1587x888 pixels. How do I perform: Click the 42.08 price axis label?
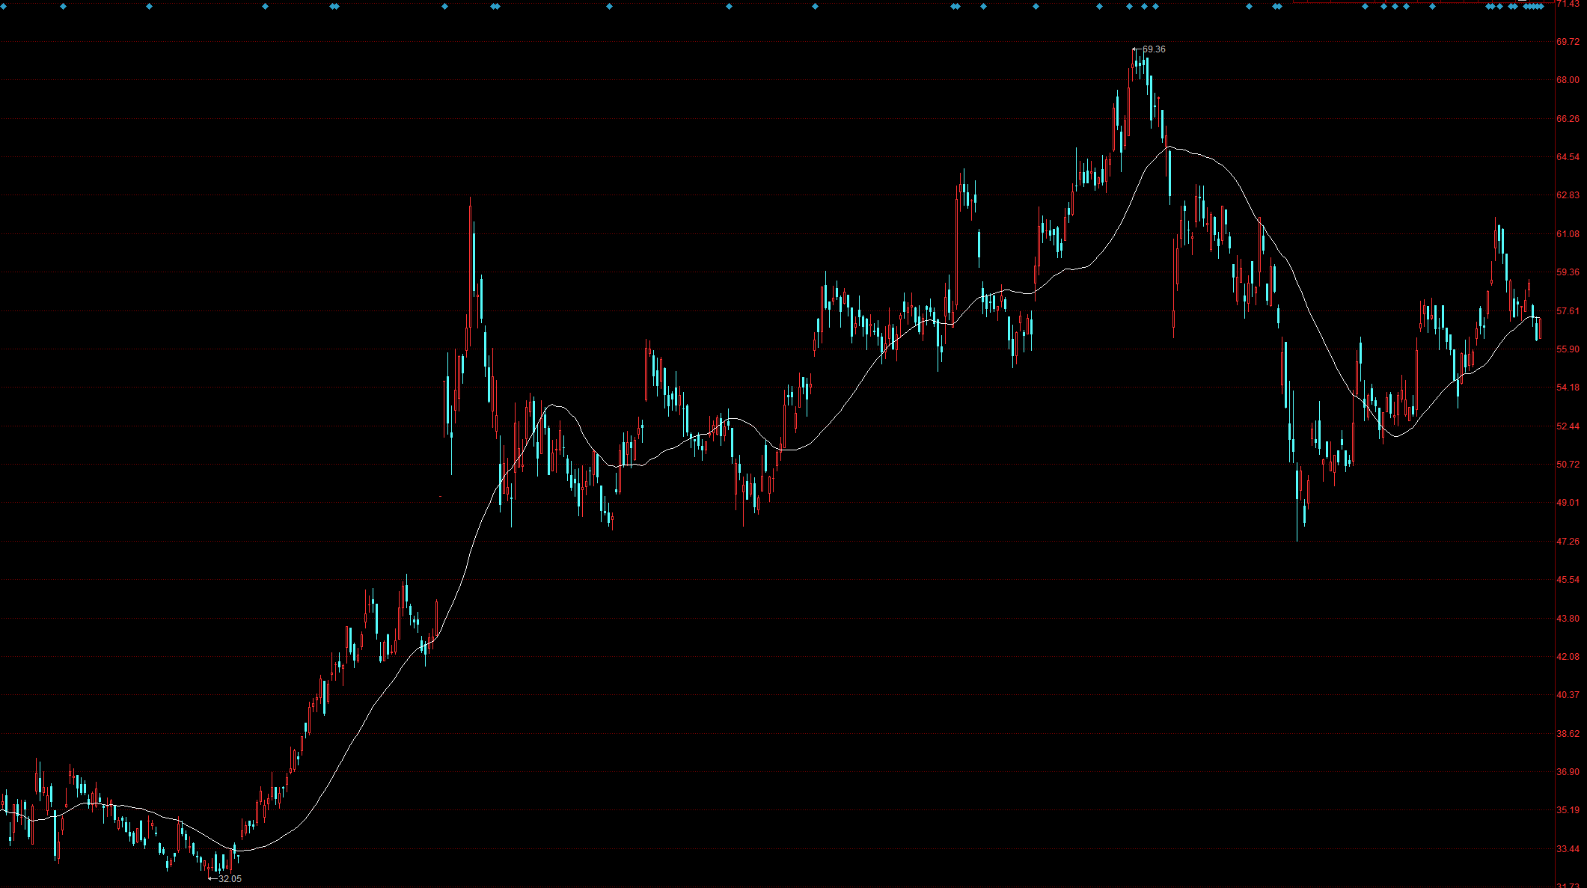point(1568,657)
